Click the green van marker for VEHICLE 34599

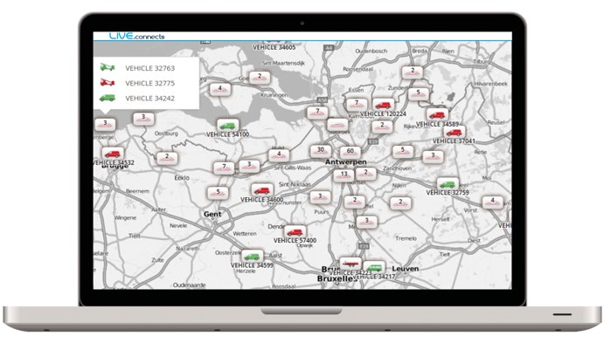(253, 256)
